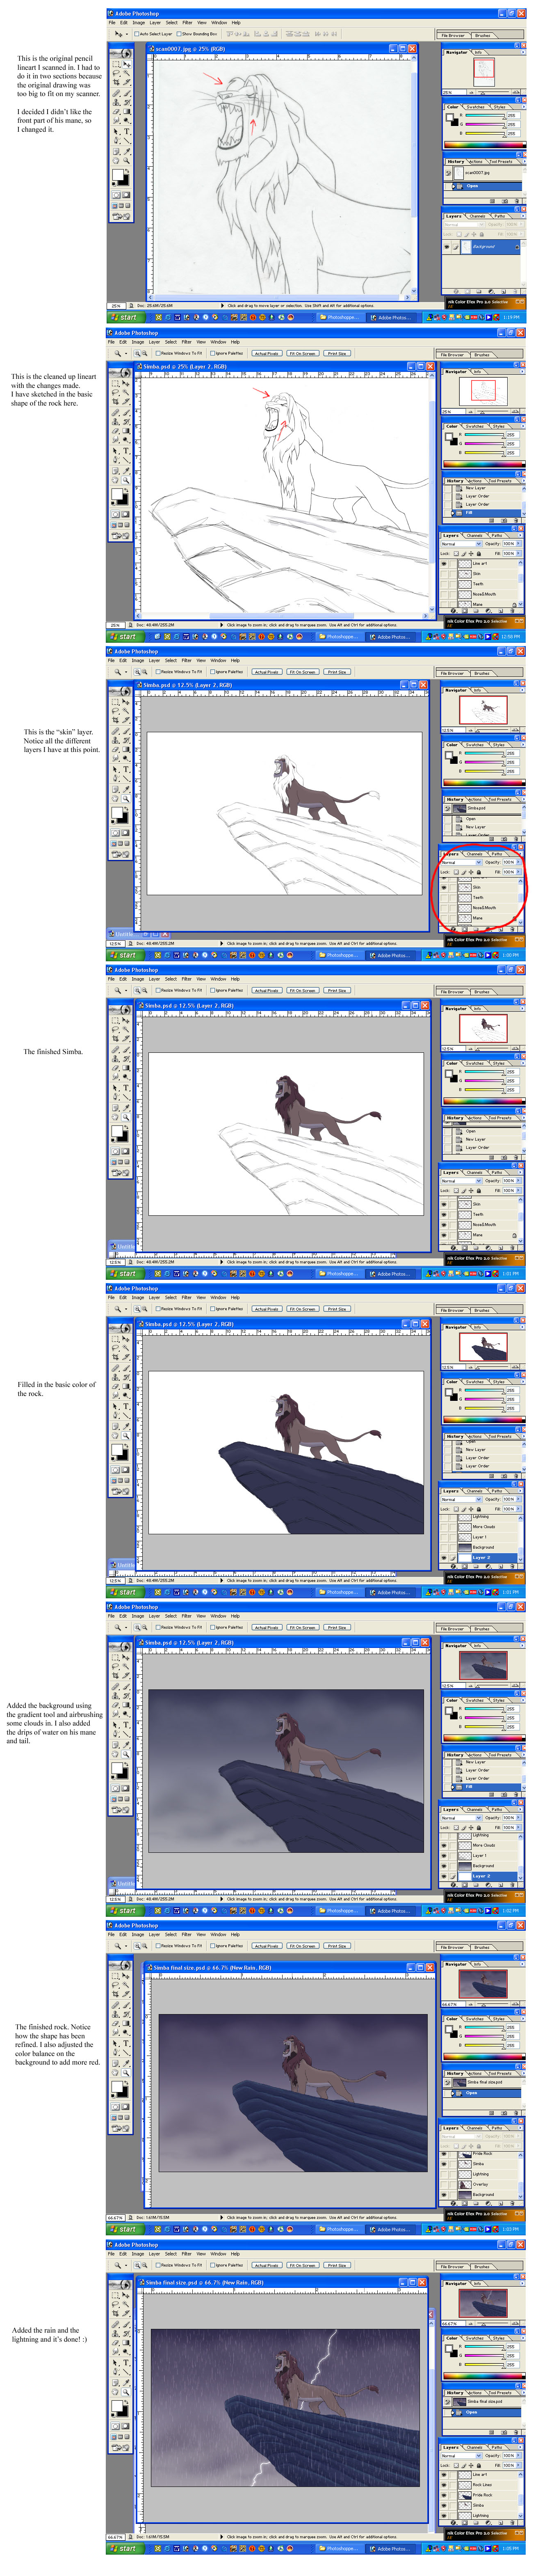
Task: Toggle Background layer eye in scan0007.jpg screenshot
Action: [x=447, y=247]
